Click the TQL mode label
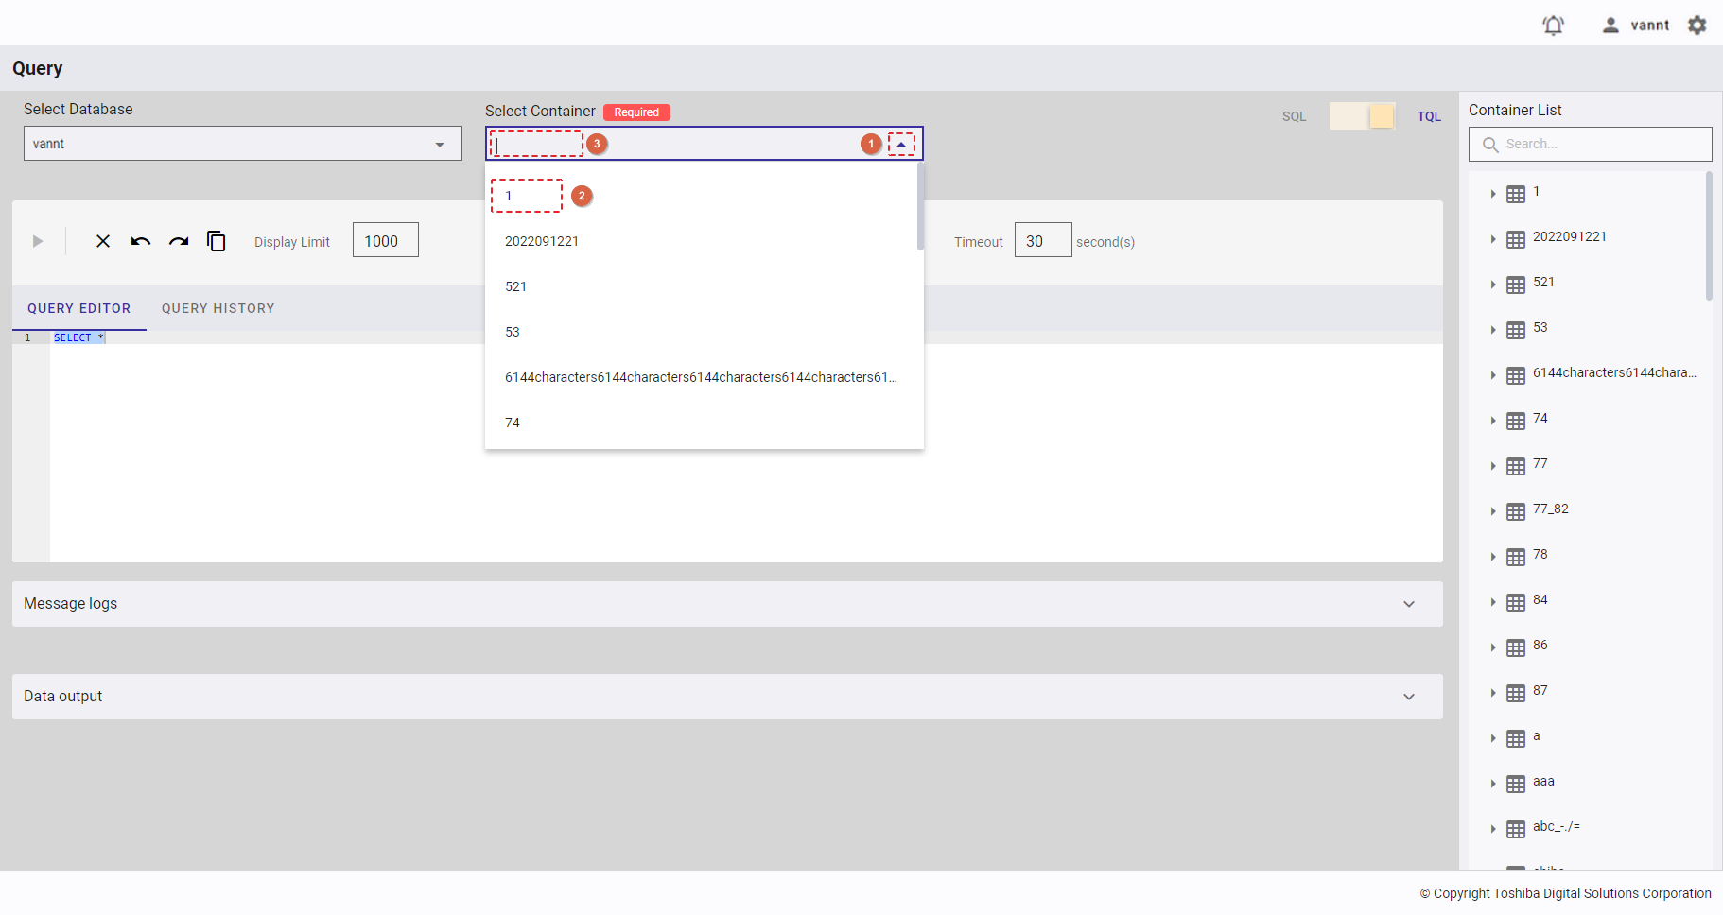1723x915 pixels. (1429, 116)
